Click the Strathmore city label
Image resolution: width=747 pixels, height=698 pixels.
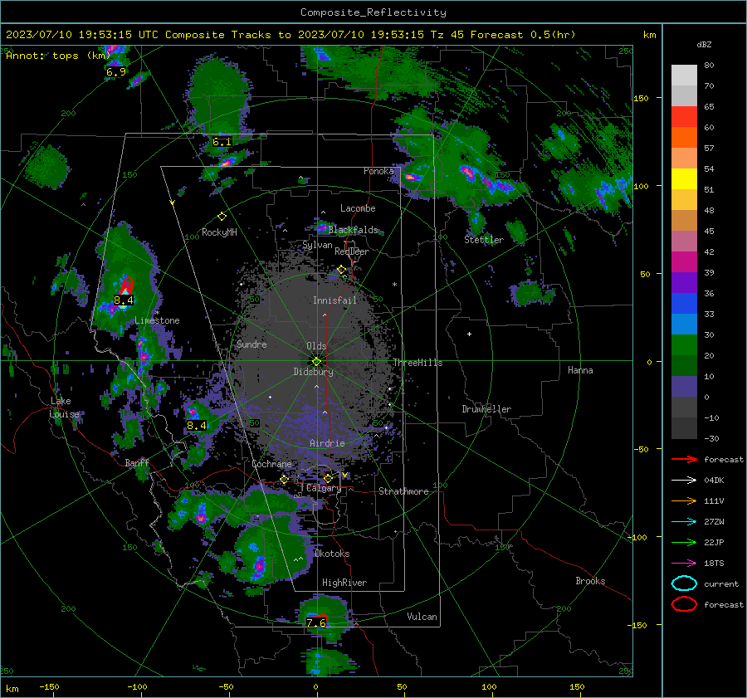click(403, 491)
